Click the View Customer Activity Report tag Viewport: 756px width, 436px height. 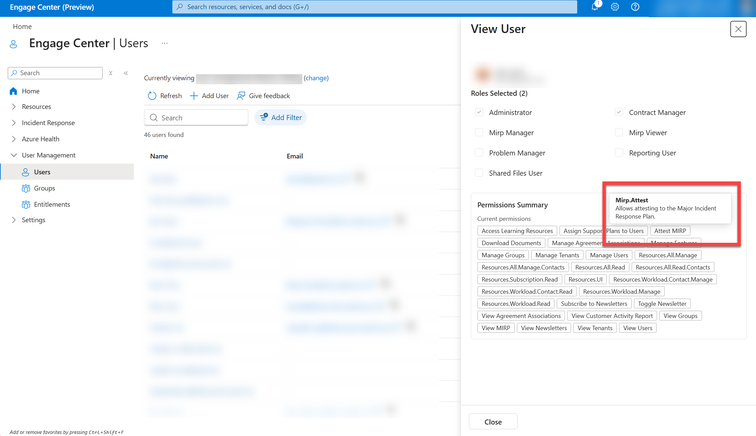(x=612, y=316)
